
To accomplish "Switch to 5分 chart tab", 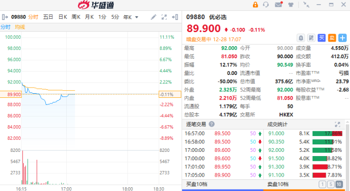I will point(115,17).
